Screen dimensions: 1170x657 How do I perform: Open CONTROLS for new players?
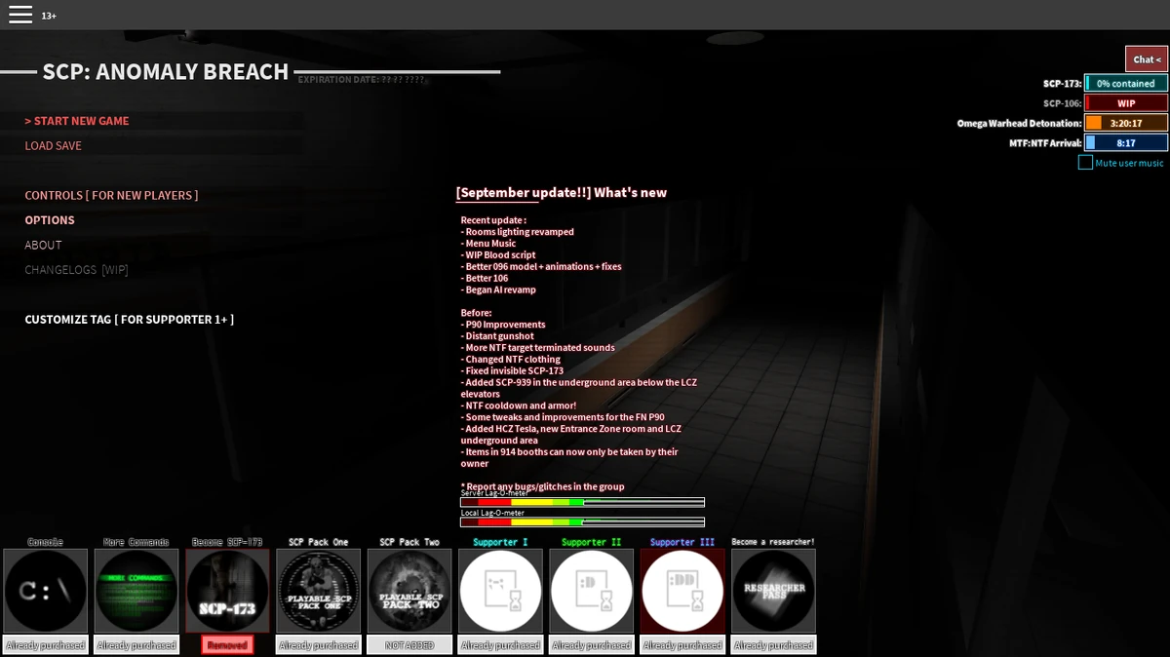tap(110, 194)
